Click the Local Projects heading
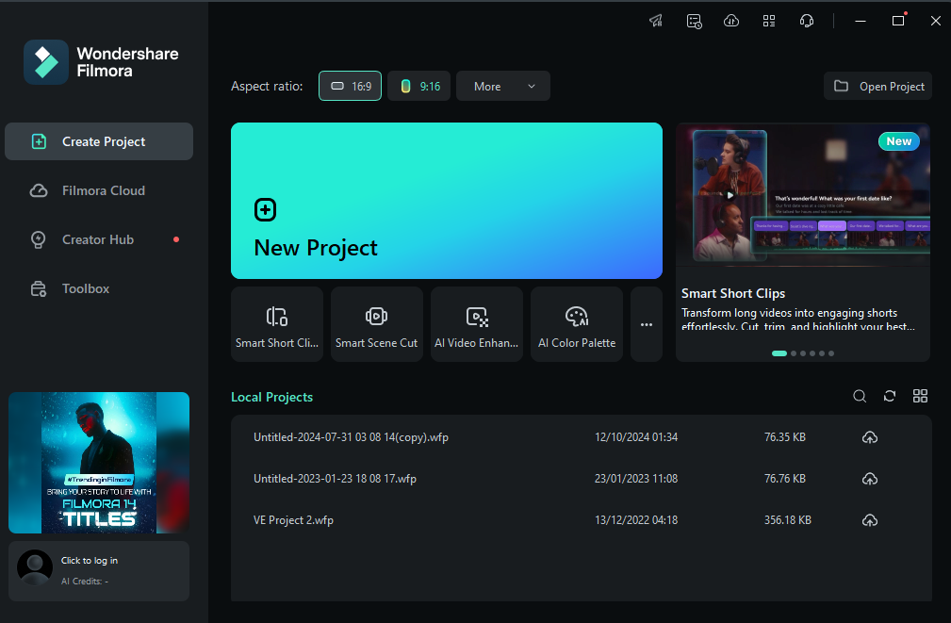Viewport: 951px width, 623px height. click(x=271, y=397)
